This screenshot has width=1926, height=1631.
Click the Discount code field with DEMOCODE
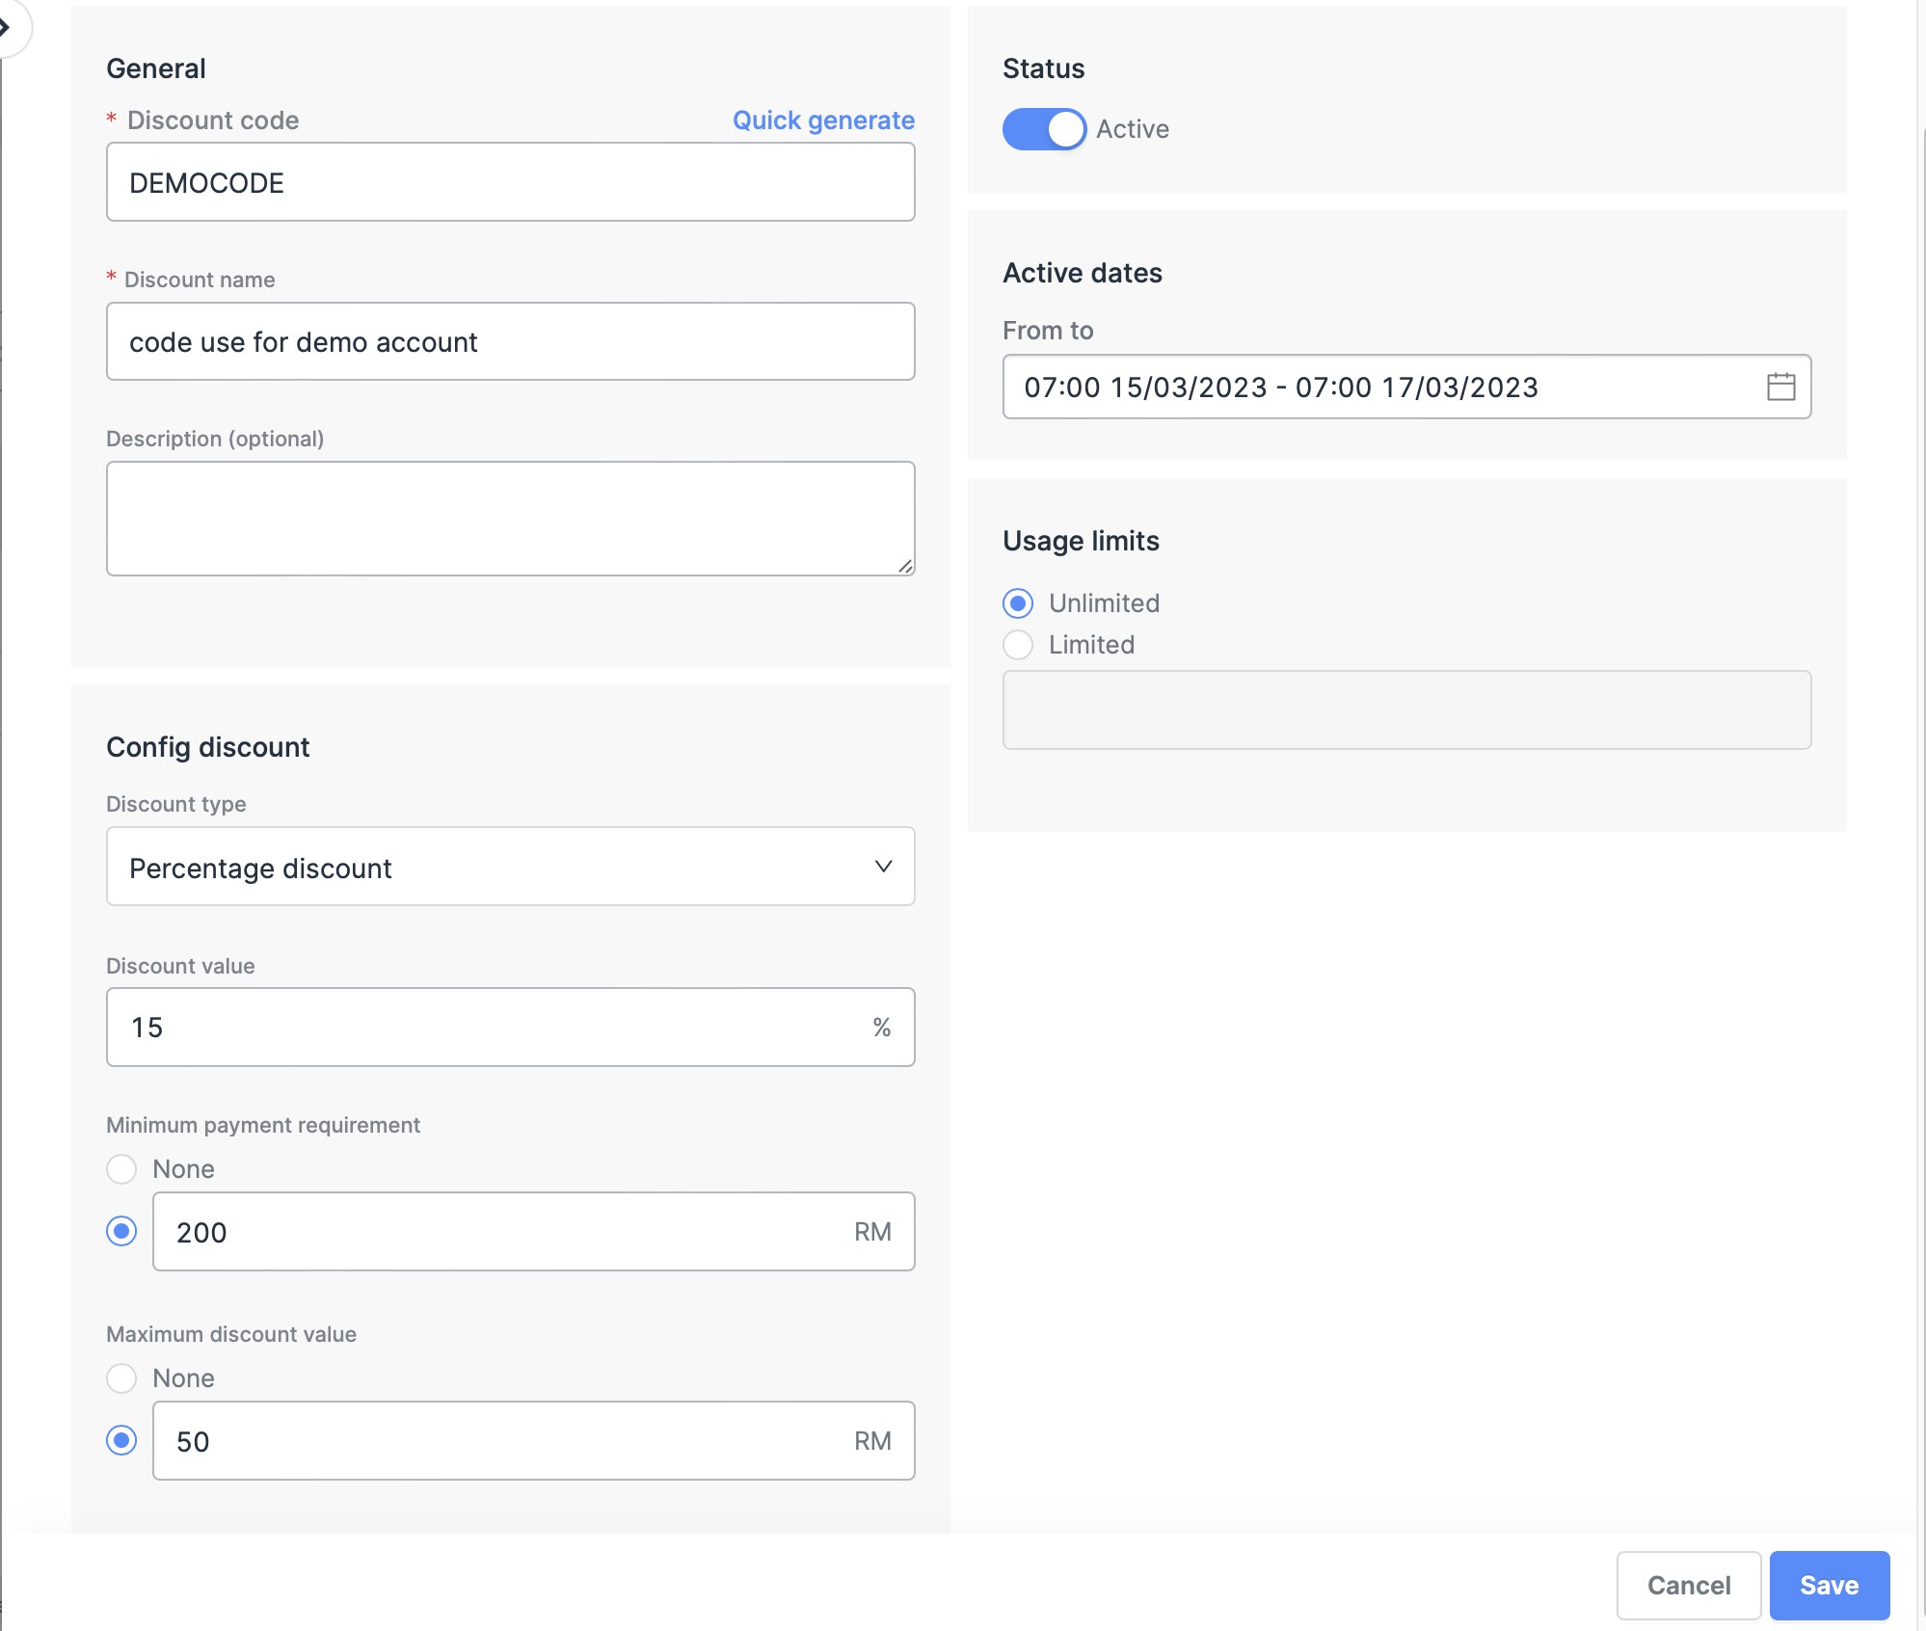pyautogui.click(x=510, y=182)
